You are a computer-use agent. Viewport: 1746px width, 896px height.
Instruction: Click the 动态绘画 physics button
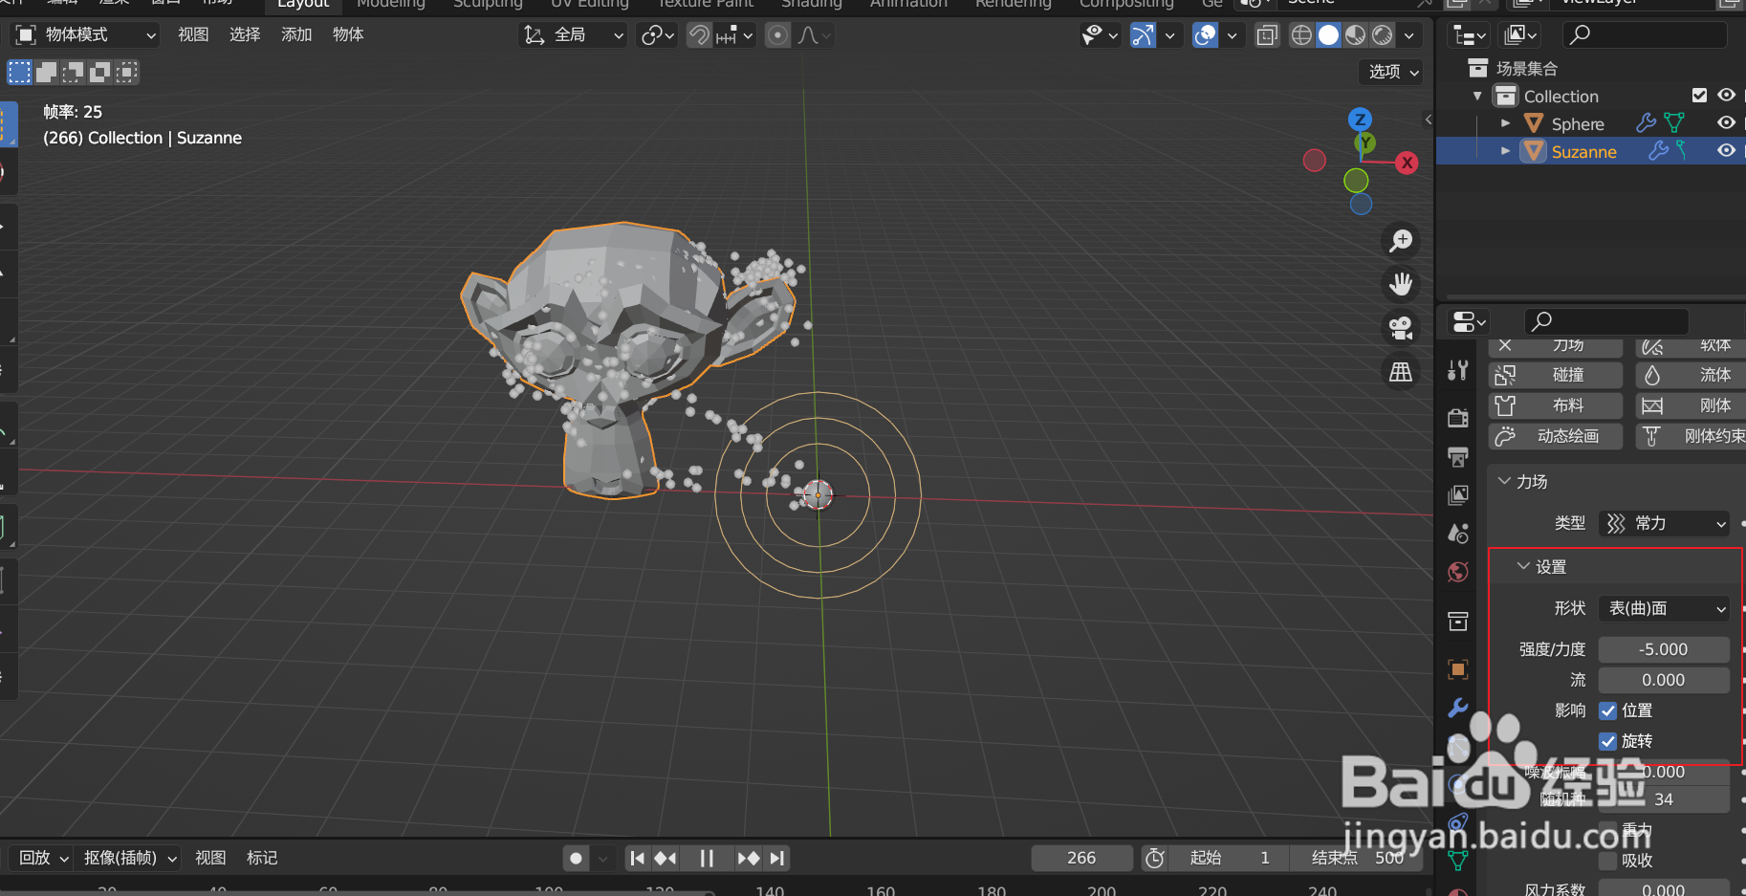pos(1556,436)
